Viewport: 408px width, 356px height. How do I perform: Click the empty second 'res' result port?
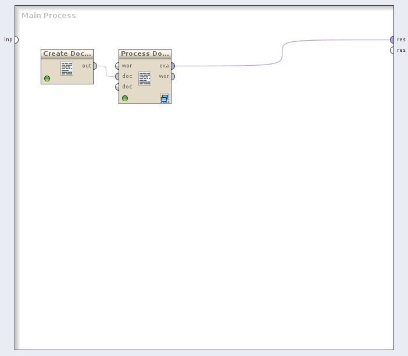coord(392,51)
